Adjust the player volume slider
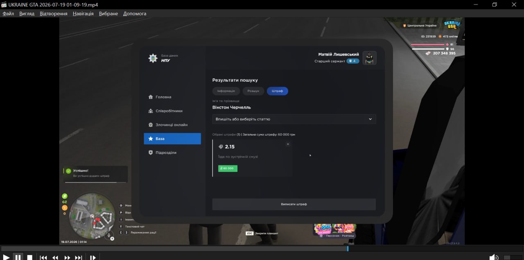 pos(513,258)
